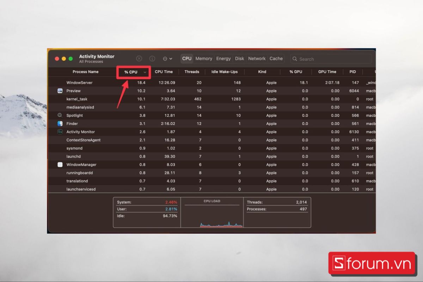Click the PID 6130 cell
423x282 pixels.
pos(354,132)
